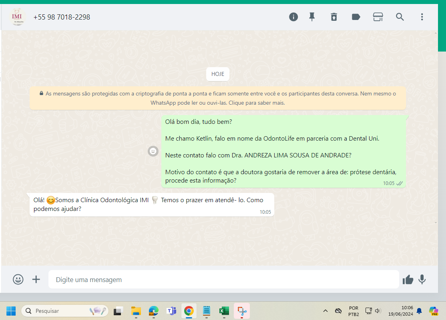Open the storefront catalog icon
The height and width of the screenshot is (320, 446).
[378, 17]
